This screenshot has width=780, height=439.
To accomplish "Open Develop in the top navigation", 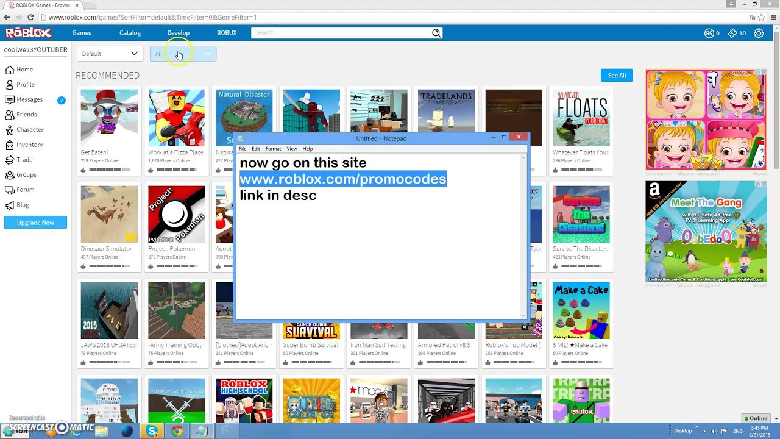I will pos(178,33).
